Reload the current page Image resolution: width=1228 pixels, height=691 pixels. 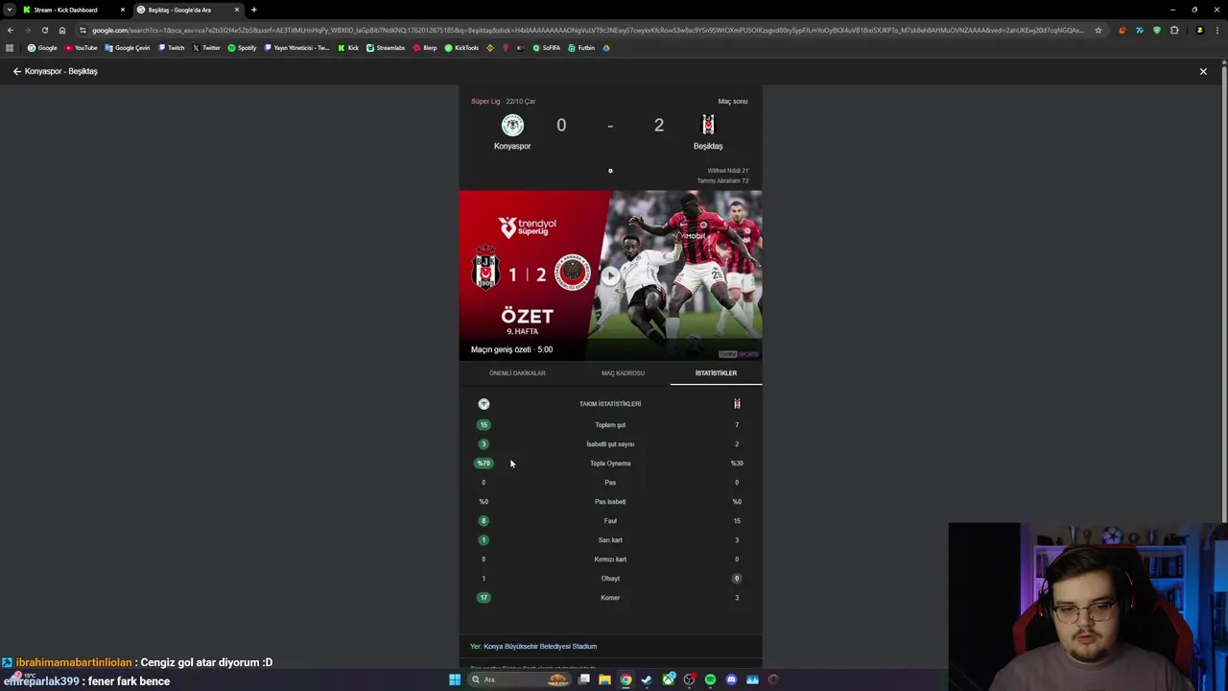[x=44, y=30]
